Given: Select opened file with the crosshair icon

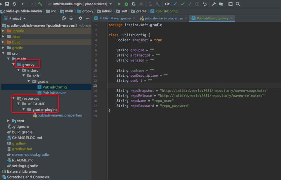Looking at the screenshot, I should [64, 18].
